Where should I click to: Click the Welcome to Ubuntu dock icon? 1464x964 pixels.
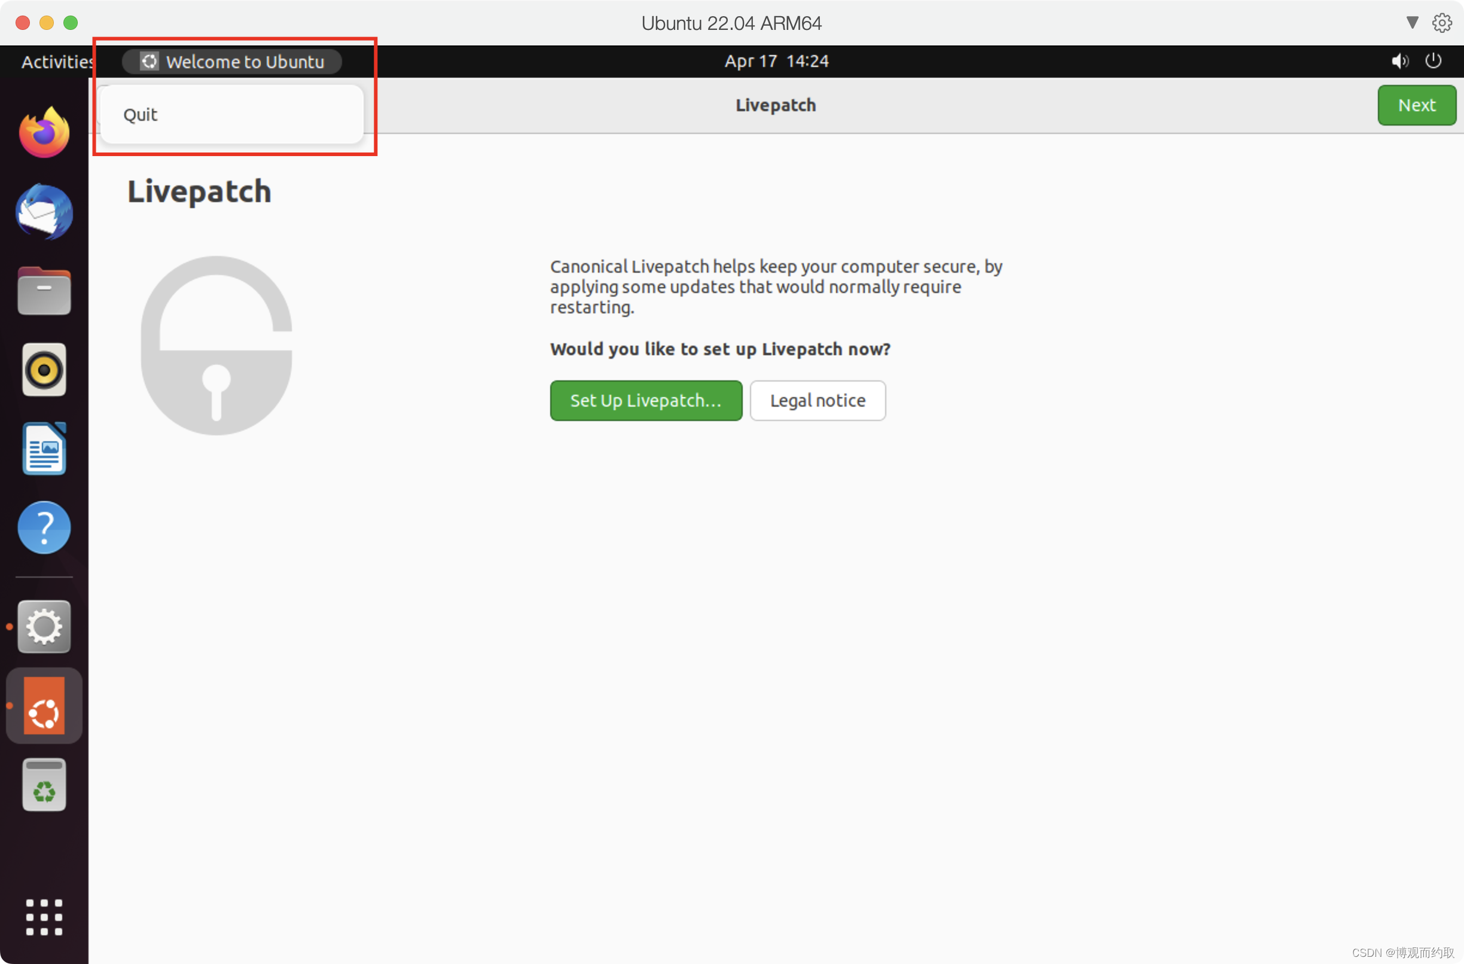(44, 706)
